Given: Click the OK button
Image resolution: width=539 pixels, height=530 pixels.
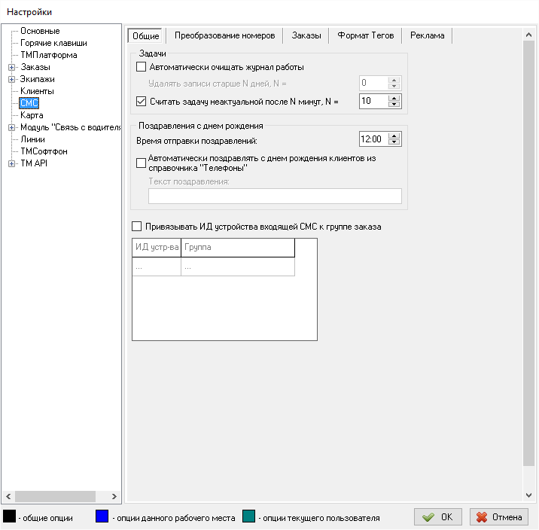Looking at the screenshot, I should pos(438,517).
